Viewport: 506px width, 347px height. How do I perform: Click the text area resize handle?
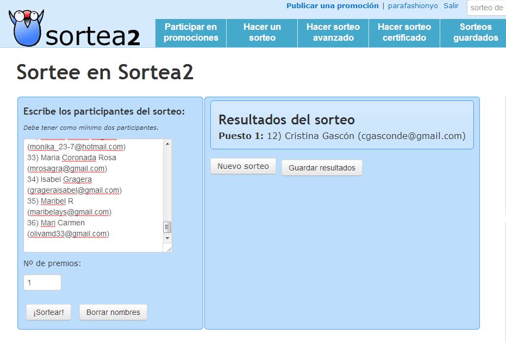pyautogui.click(x=168, y=249)
